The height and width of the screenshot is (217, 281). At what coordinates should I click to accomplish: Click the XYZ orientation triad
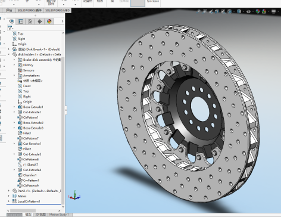click(x=74, y=196)
